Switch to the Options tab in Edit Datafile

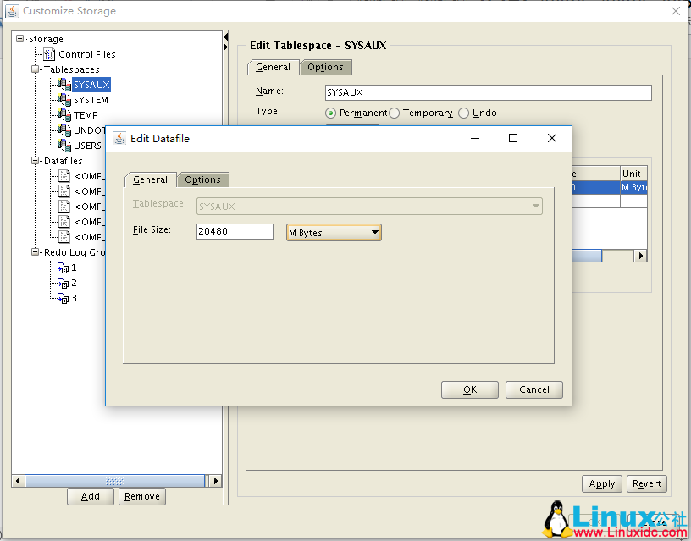(x=203, y=179)
